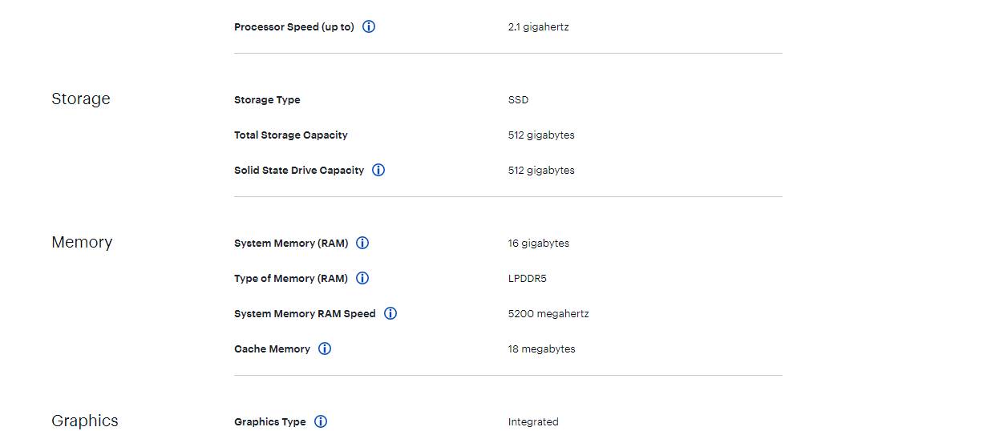Click the 2.1 gigahertz processor speed value
This screenshot has height=431, width=991.
click(539, 26)
